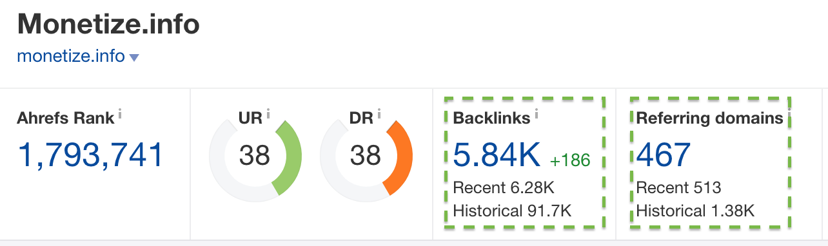Open the 467 referring domains count
This screenshot has width=828, height=246.
coord(664,155)
